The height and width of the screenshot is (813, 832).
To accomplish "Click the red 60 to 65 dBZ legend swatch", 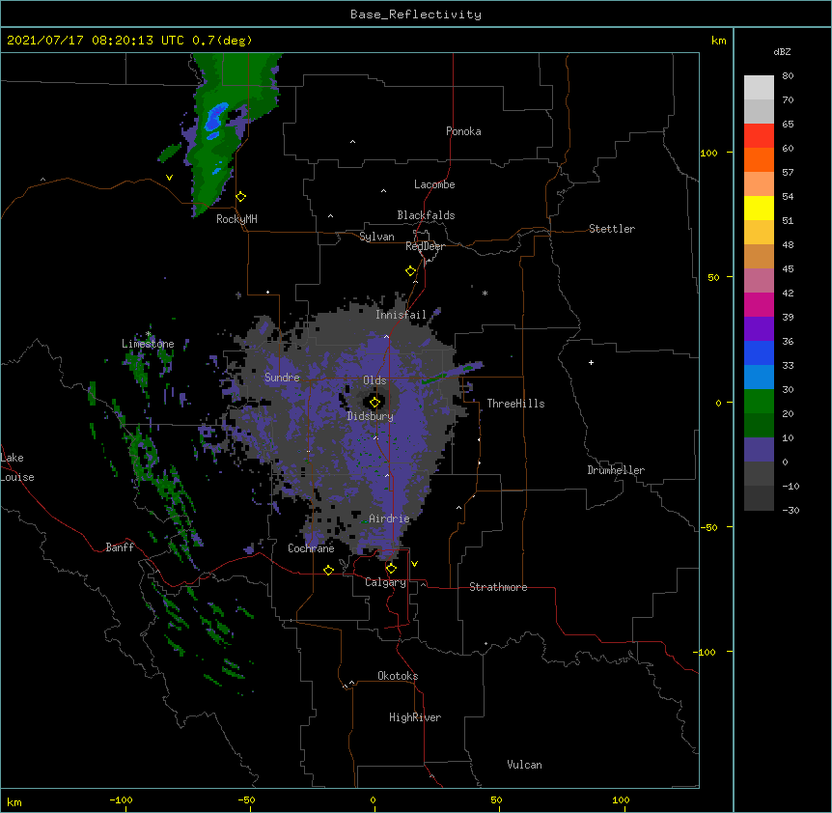I will pyautogui.click(x=759, y=135).
